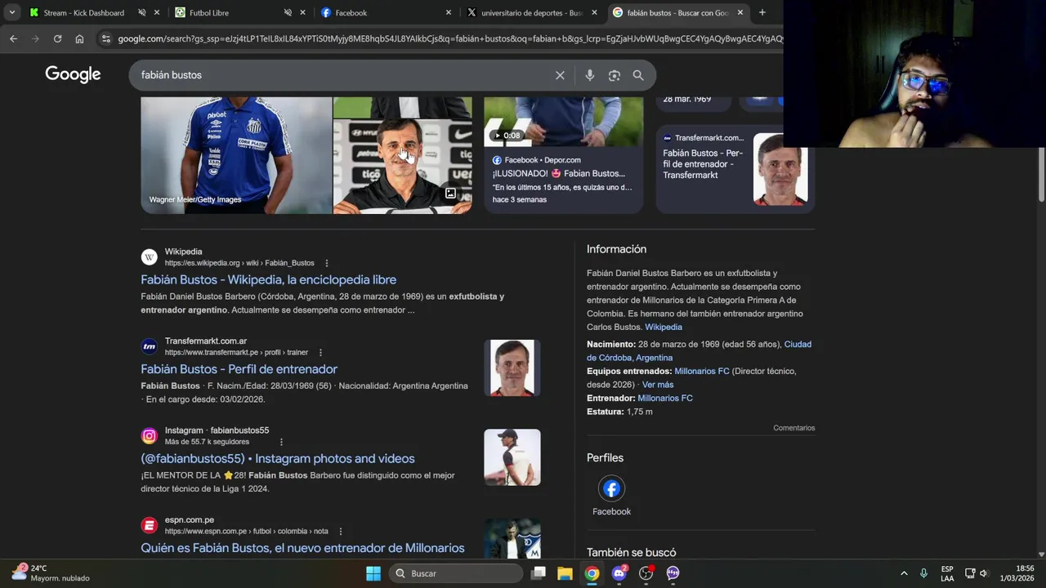Open Ciudad de Córdoba, Argentina link
The width and height of the screenshot is (1046, 588).
(699, 351)
